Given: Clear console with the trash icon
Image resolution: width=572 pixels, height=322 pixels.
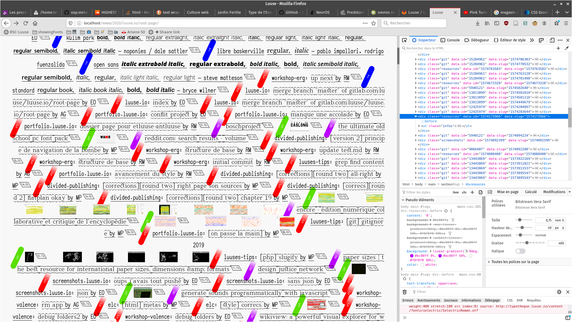Looking at the screenshot, I should [404, 292].
